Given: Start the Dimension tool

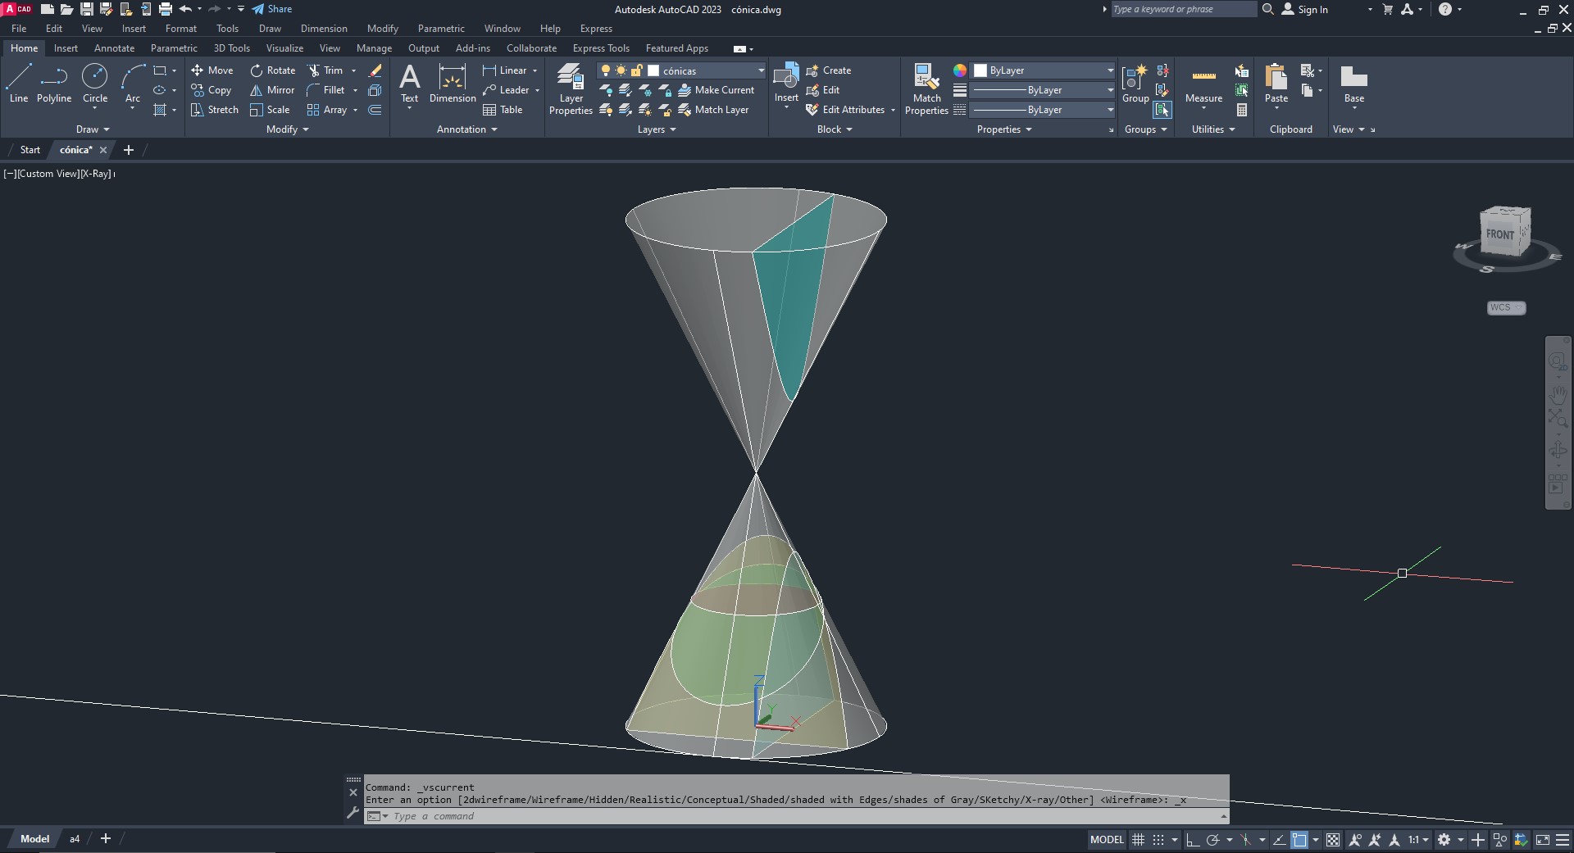Looking at the screenshot, I should [x=453, y=84].
